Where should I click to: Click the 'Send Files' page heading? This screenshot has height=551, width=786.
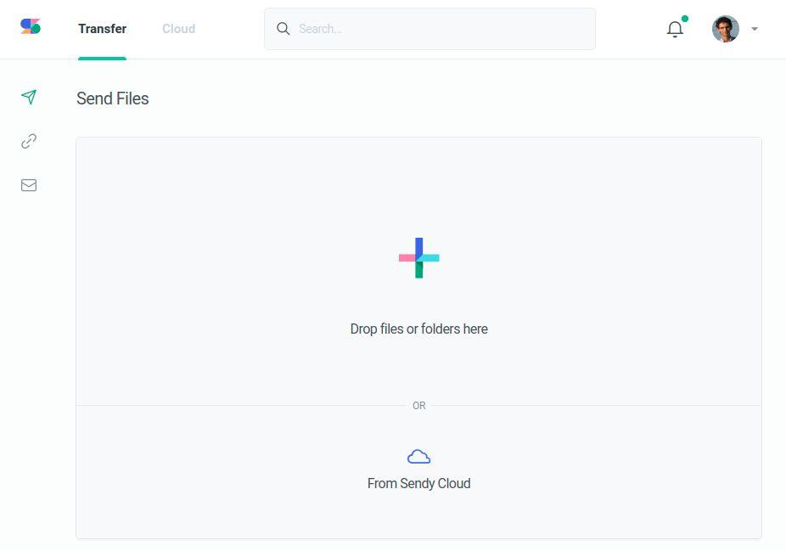[x=113, y=98]
